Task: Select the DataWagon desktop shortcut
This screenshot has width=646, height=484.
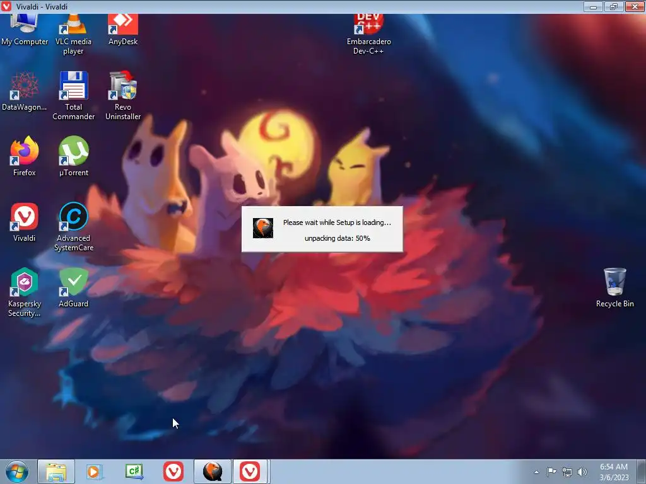Action: (x=25, y=91)
